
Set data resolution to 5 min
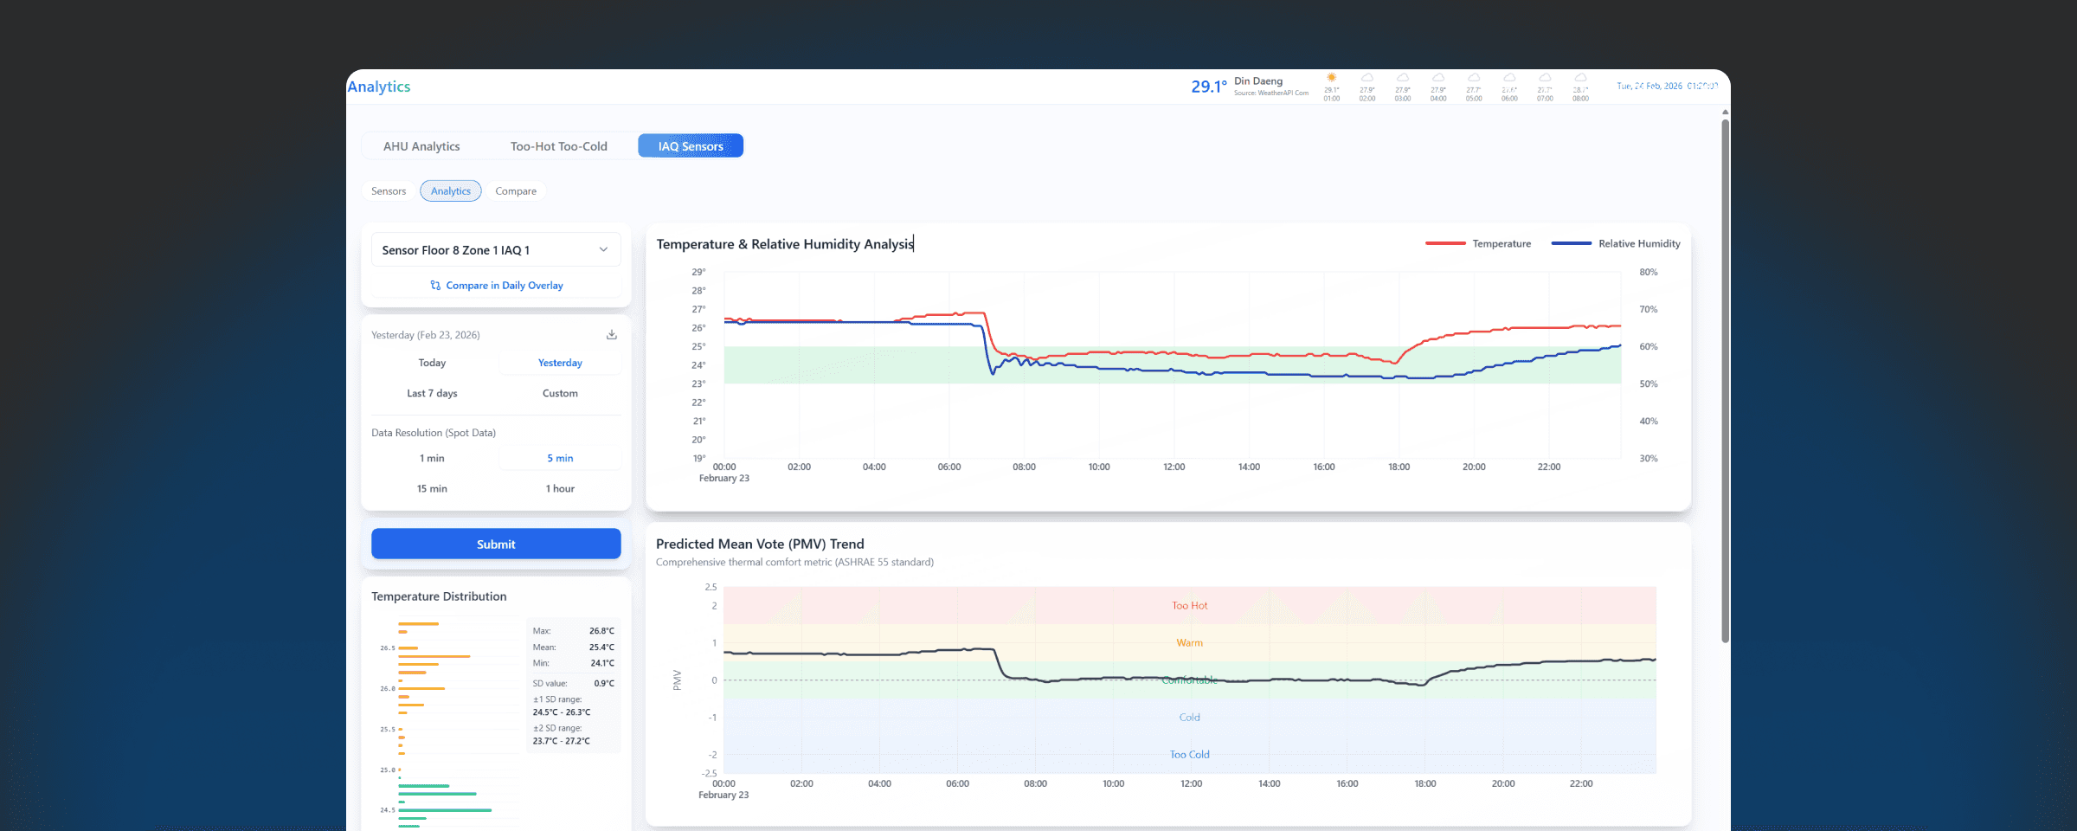coord(560,458)
